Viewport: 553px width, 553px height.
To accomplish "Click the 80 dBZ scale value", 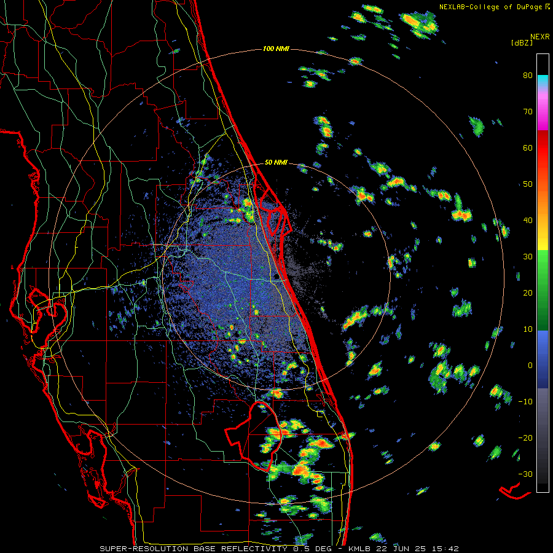I will click(528, 76).
